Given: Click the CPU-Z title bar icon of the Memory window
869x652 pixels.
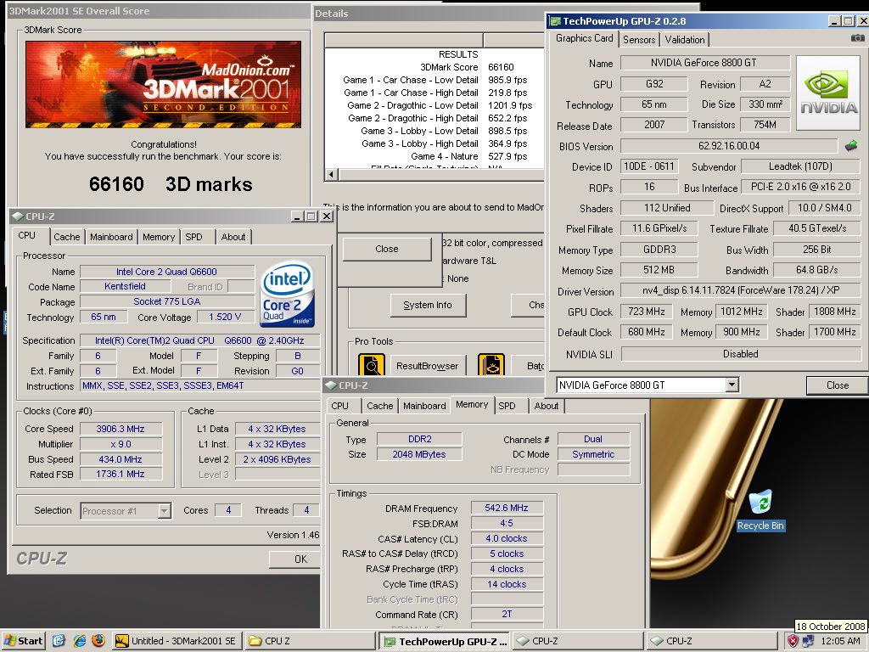Looking at the screenshot, I should [x=331, y=385].
